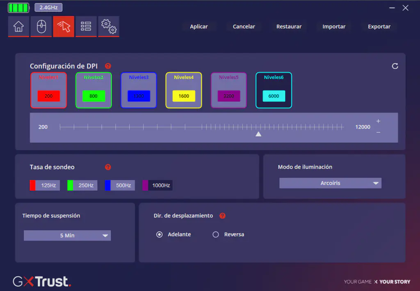
Task: Click help icon beside Dir. de desplazamiento
Action: pos(222,216)
